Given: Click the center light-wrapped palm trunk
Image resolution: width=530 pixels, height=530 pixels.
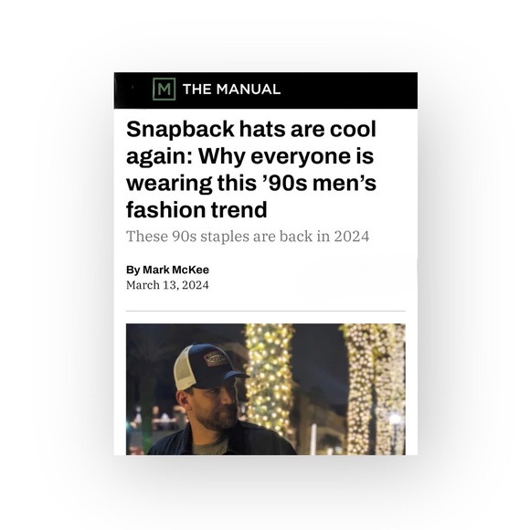Looking at the screenshot, I should (x=269, y=376).
